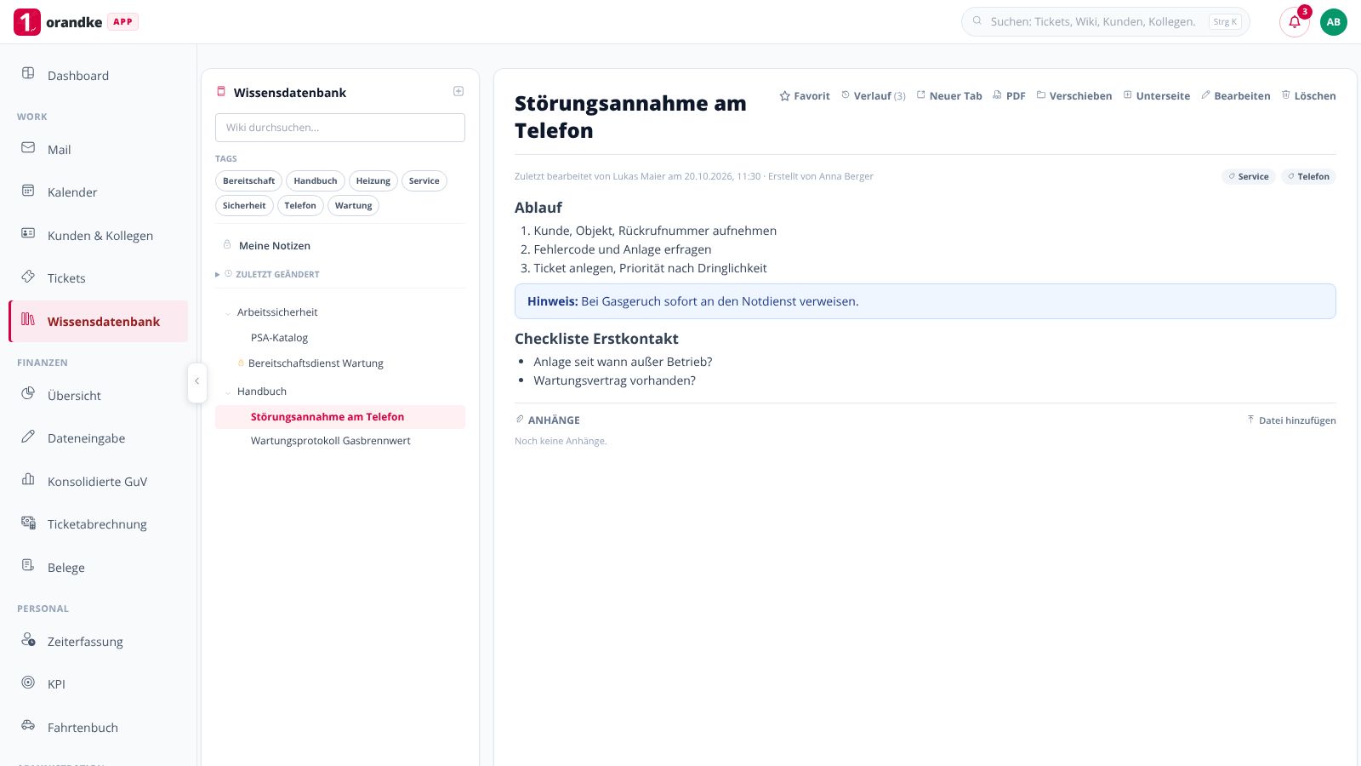Add a new wiki page with plus icon

[458, 92]
